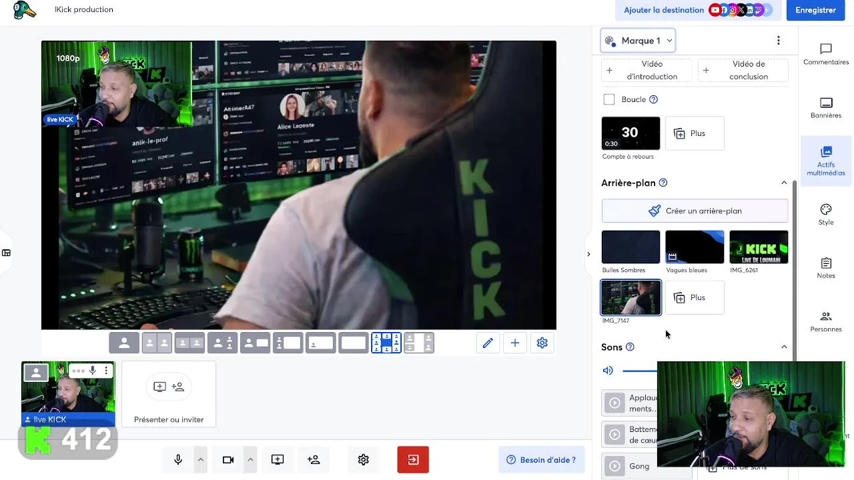Open layout settings gear next to plus
This screenshot has width=854, height=480.
[542, 343]
